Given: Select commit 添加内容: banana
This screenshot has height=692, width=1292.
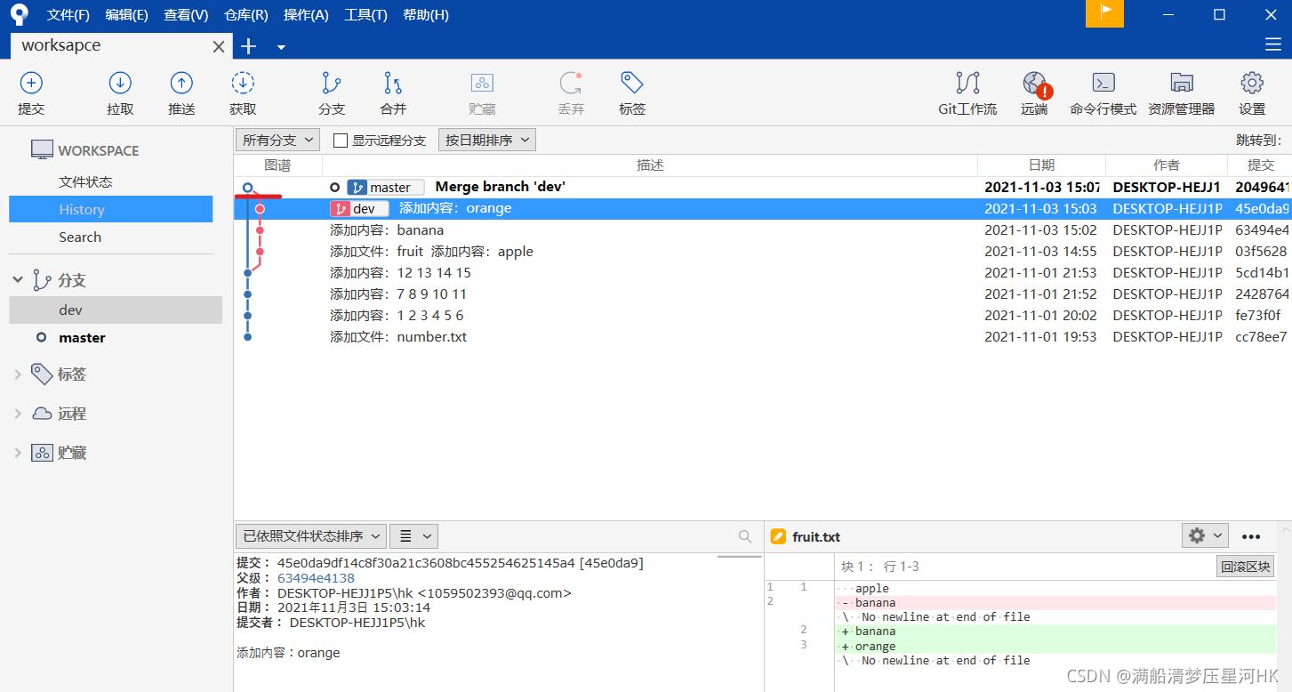Looking at the screenshot, I should [x=763, y=229].
